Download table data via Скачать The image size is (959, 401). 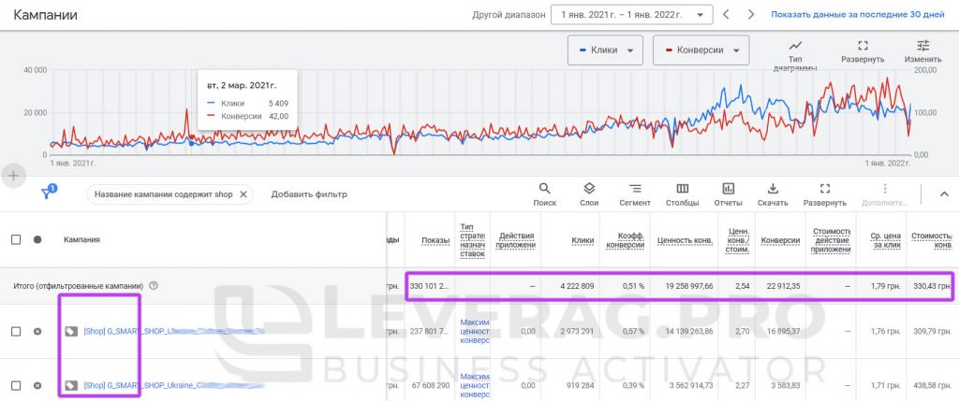(773, 194)
